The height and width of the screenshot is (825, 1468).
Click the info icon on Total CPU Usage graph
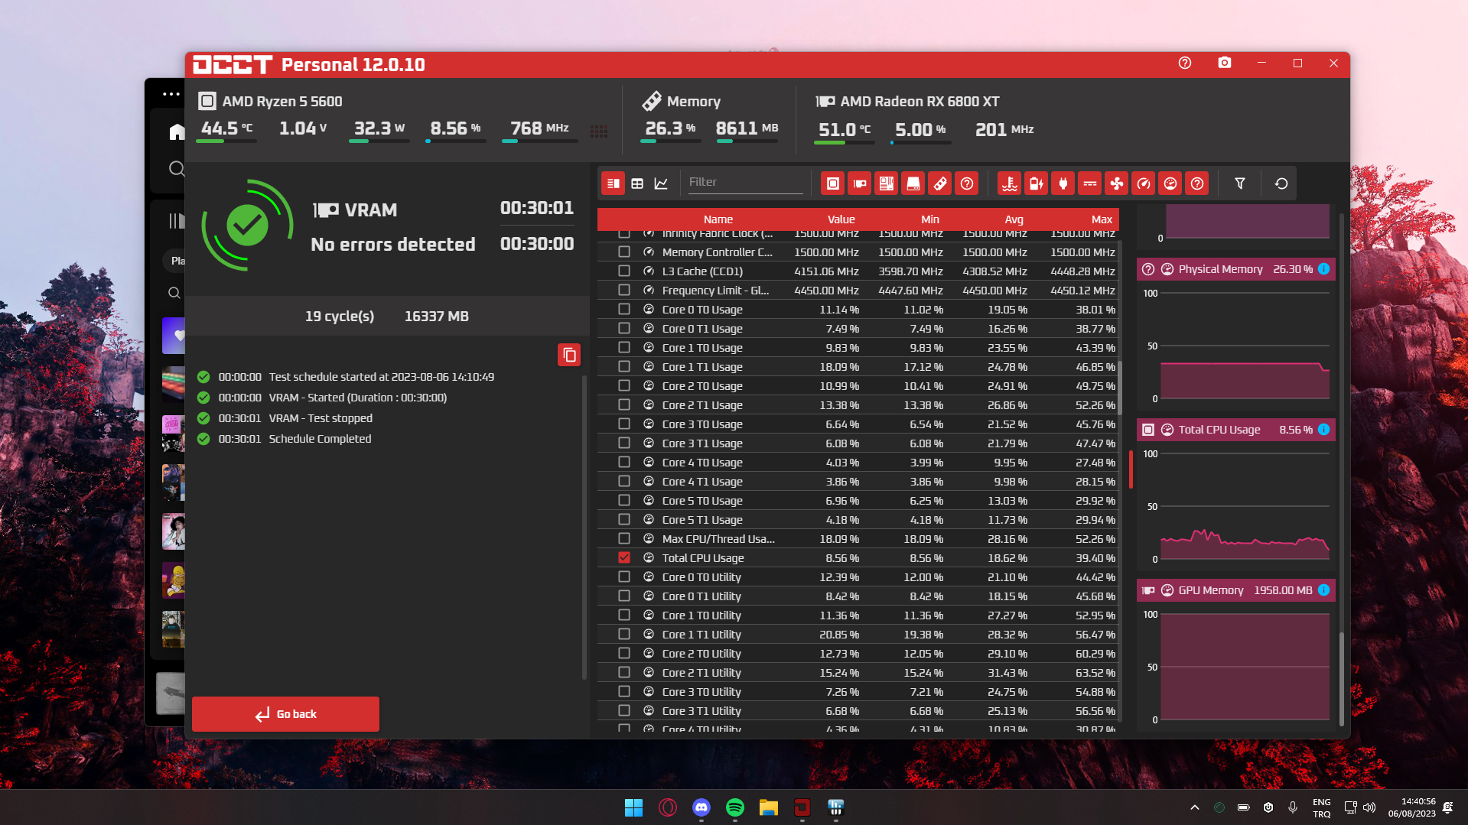(1323, 430)
